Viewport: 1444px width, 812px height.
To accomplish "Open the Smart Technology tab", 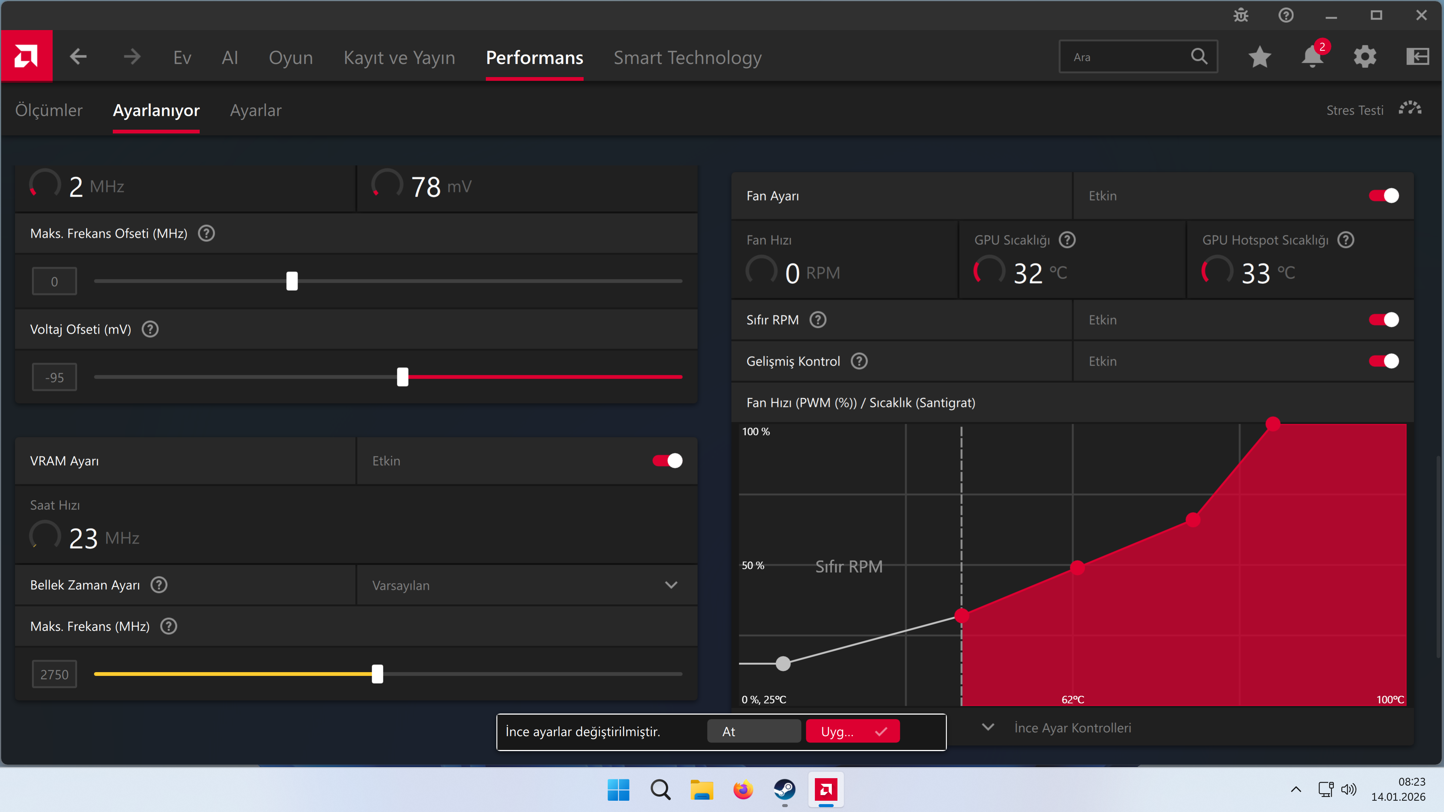I will pos(688,57).
